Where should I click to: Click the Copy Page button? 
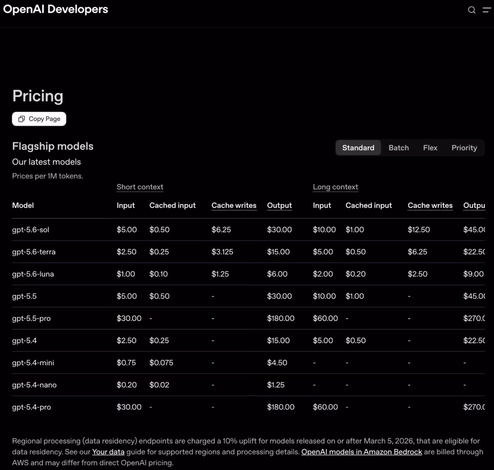(39, 119)
